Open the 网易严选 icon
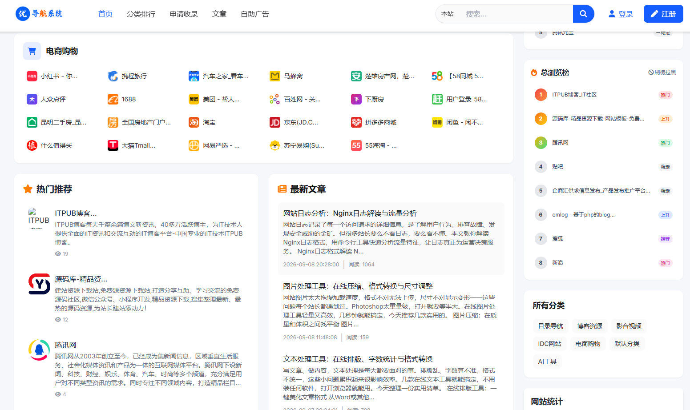This screenshot has width=690, height=410. coord(194,145)
